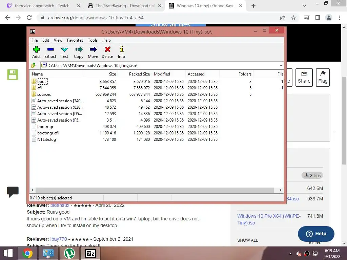The image size is (347, 260).
Task: Select the sources folder
Action: pos(44,94)
